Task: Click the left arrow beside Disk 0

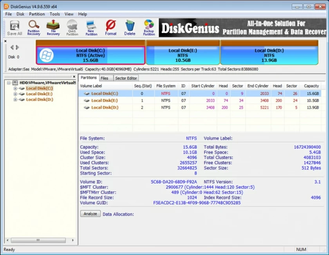Action: tap(12, 47)
